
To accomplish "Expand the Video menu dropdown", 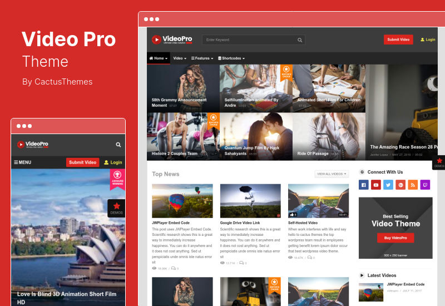I will pyautogui.click(x=180, y=58).
